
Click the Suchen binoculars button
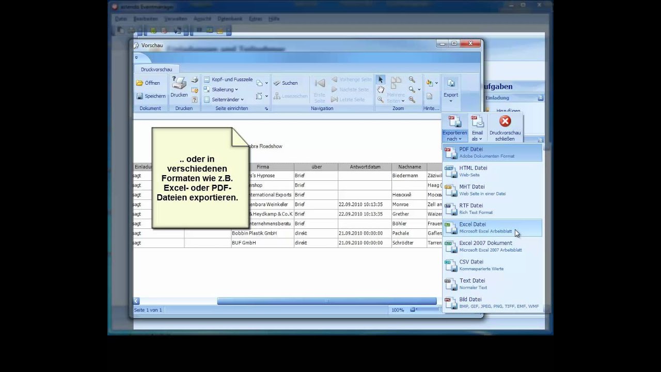286,83
